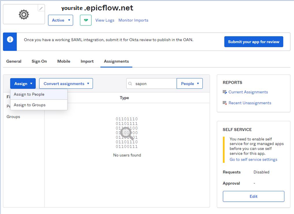Open the People filter dropdown
This screenshot has width=294, height=214.
pyautogui.click(x=190, y=84)
